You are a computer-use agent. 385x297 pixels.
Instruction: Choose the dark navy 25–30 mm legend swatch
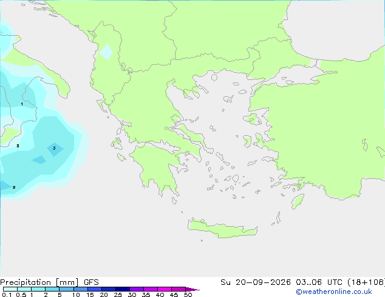pyautogui.click(x=123, y=289)
